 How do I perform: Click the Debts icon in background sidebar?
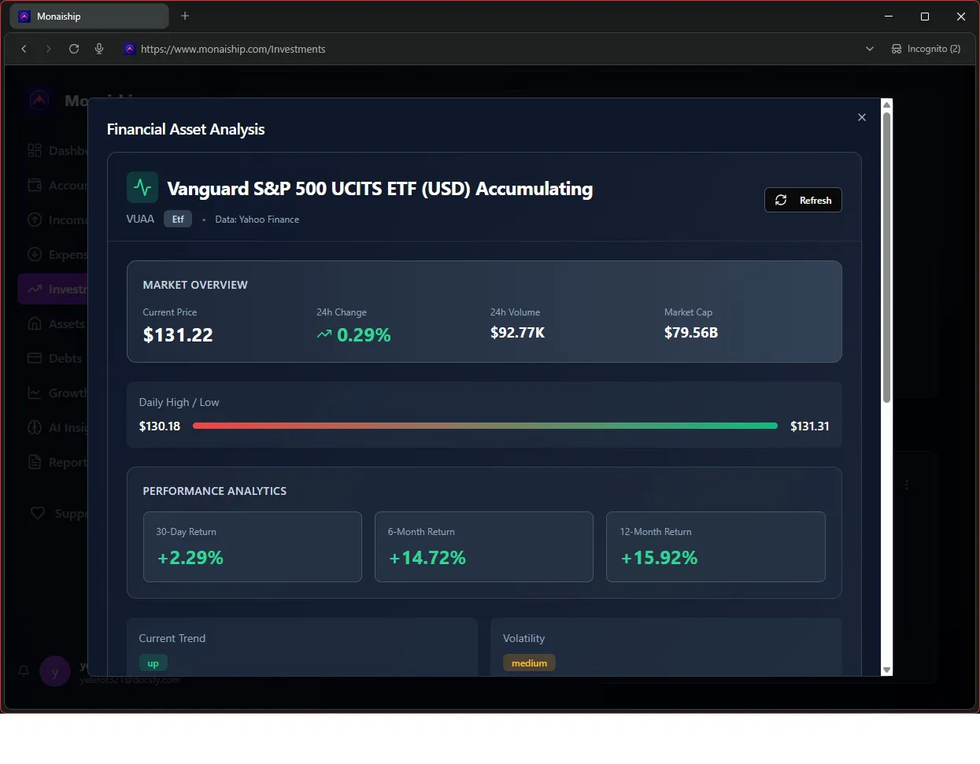click(35, 358)
